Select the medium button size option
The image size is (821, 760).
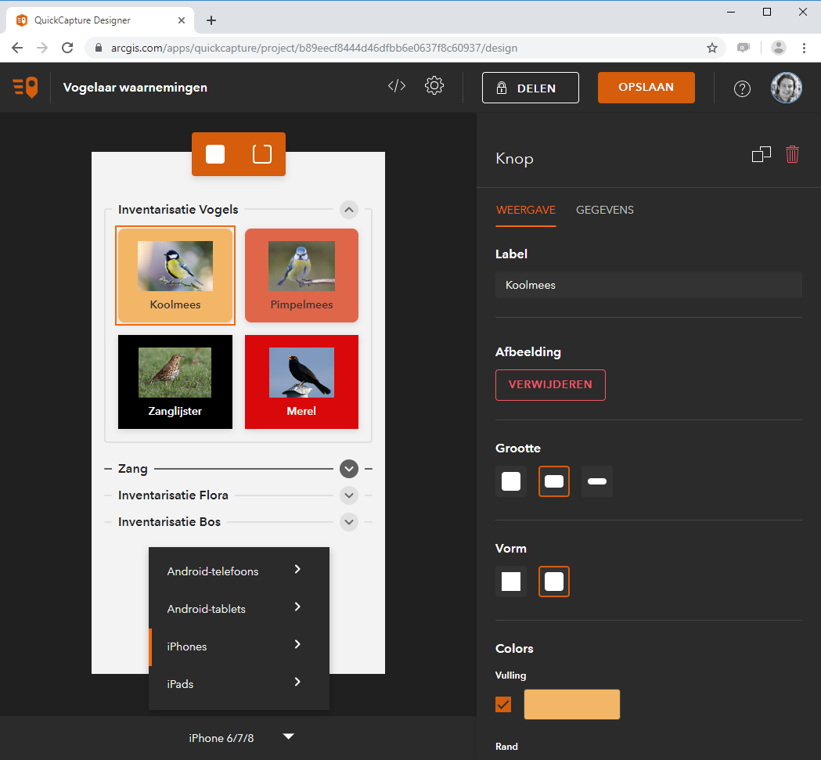pyautogui.click(x=554, y=481)
